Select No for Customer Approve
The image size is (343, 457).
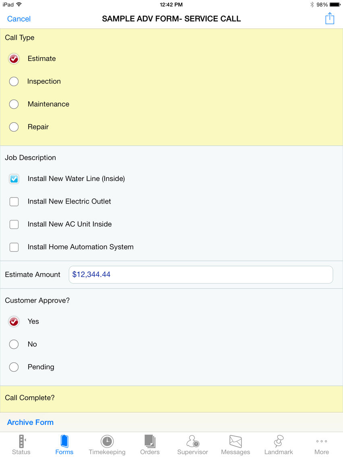tap(14, 344)
